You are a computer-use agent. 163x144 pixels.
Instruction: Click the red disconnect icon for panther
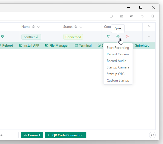127,37
